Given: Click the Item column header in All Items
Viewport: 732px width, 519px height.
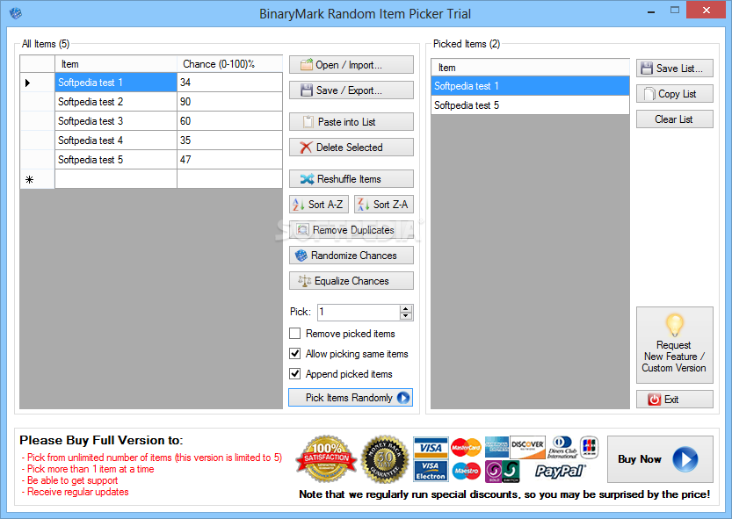Looking at the screenshot, I should coord(116,64).
